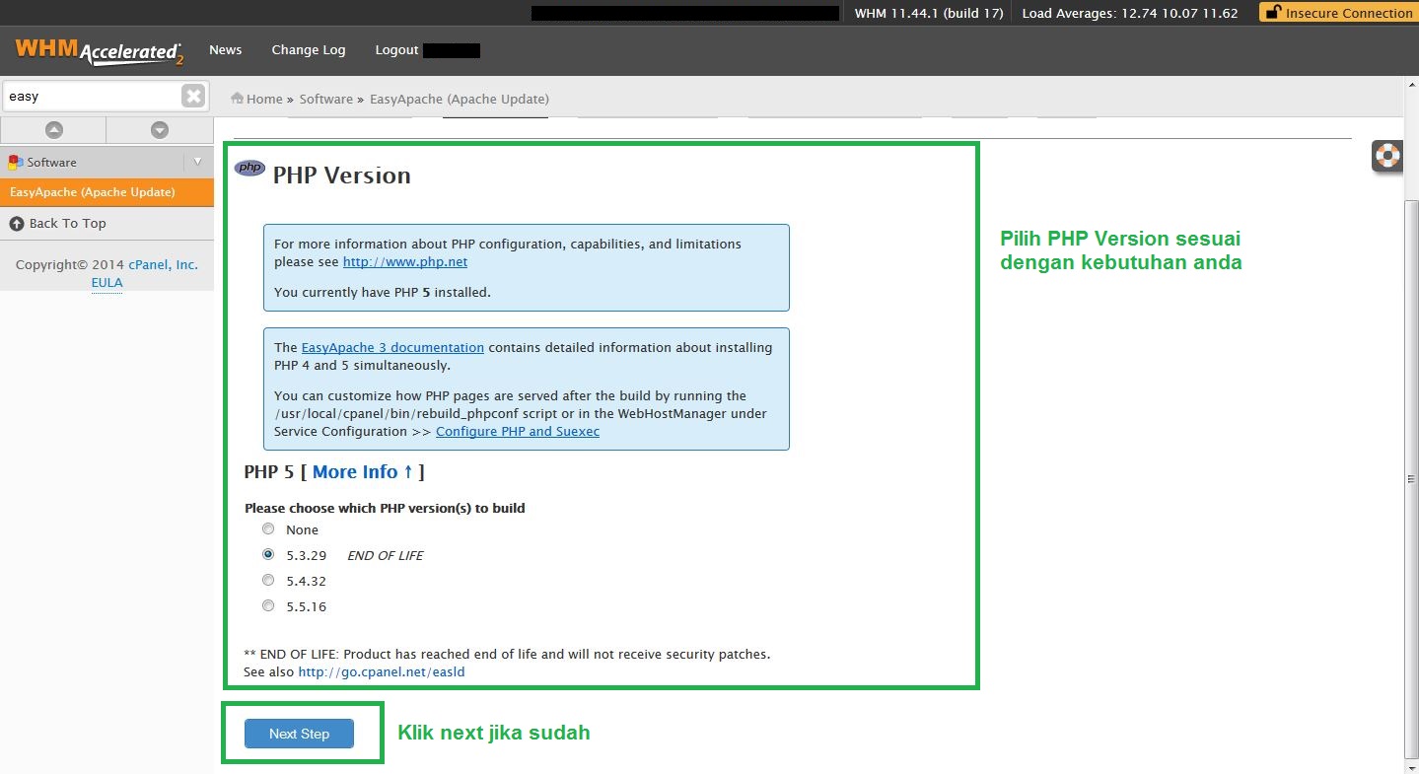Screen dimensions: 1419x774
Task: Expand PHP 5 More Info link
Action: click(x=362, y=472)
